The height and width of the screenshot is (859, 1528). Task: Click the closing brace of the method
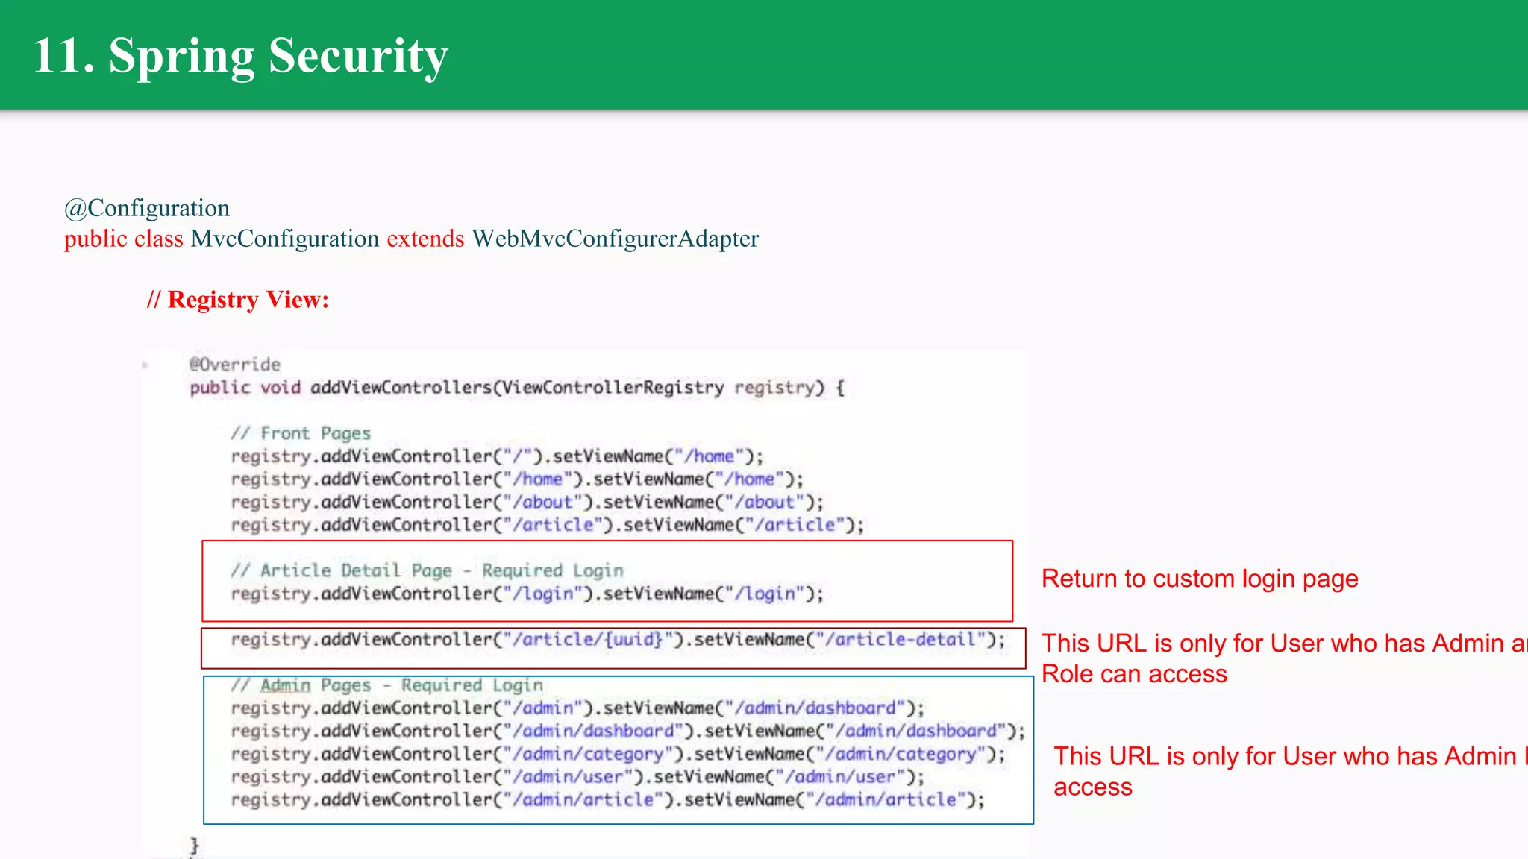pyautogui.click(x=195, y=845)
